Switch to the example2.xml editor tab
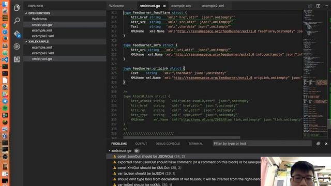The height and width of the screenshot is (186, 331). tap(213, 6)
